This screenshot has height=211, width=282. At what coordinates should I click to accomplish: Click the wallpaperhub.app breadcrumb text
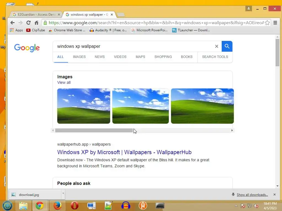click(84, 145)
